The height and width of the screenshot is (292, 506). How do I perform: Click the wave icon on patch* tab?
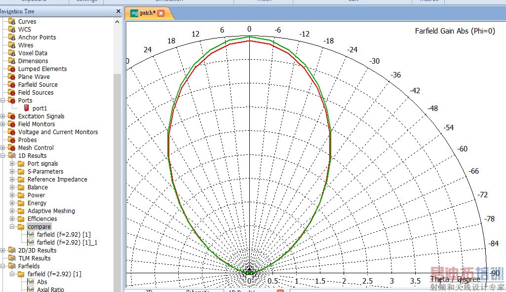134,13
